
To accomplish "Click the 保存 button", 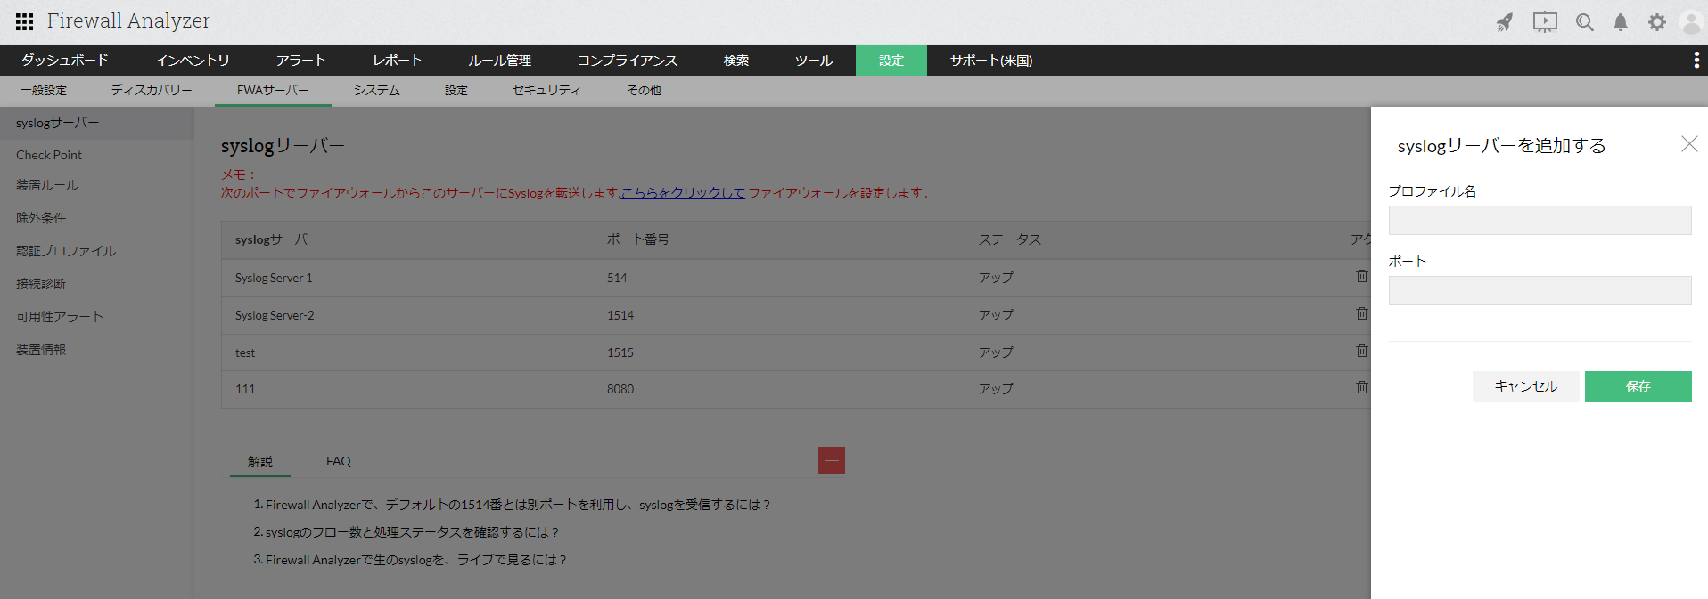I will [1638, 386].
